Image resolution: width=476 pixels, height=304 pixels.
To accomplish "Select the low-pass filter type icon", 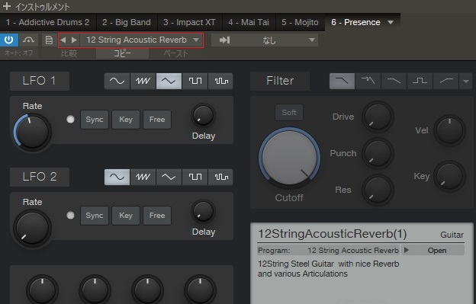I will pos(342,81).
